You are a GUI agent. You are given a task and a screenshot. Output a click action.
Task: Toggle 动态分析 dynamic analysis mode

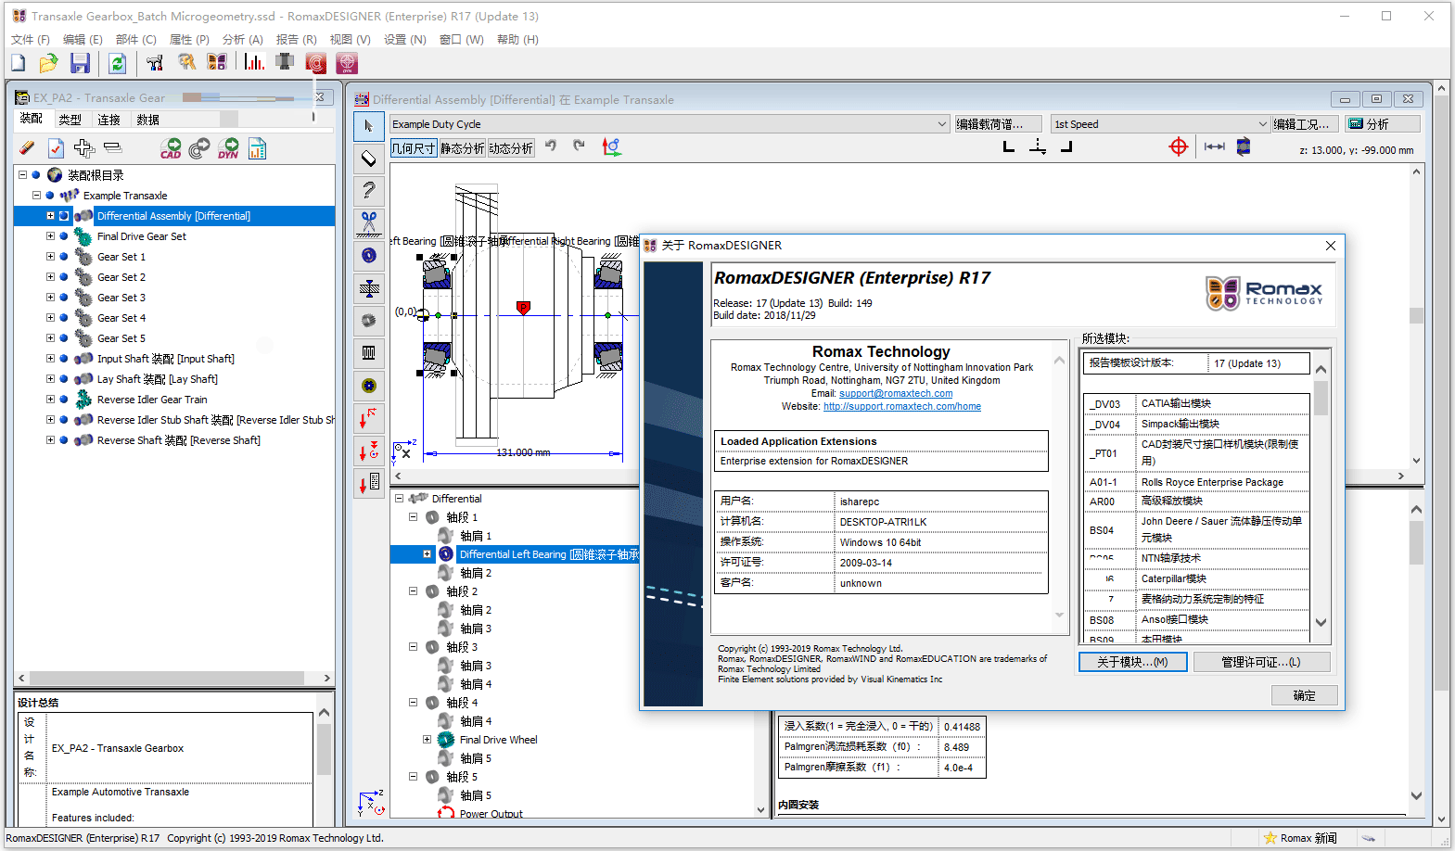(x=511, y=148)
